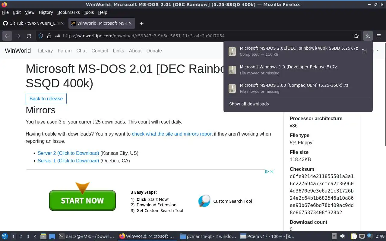Toggle the Downloads toolbar button
This screenshot has width=386, height=241.
click(x=368, y=36)
